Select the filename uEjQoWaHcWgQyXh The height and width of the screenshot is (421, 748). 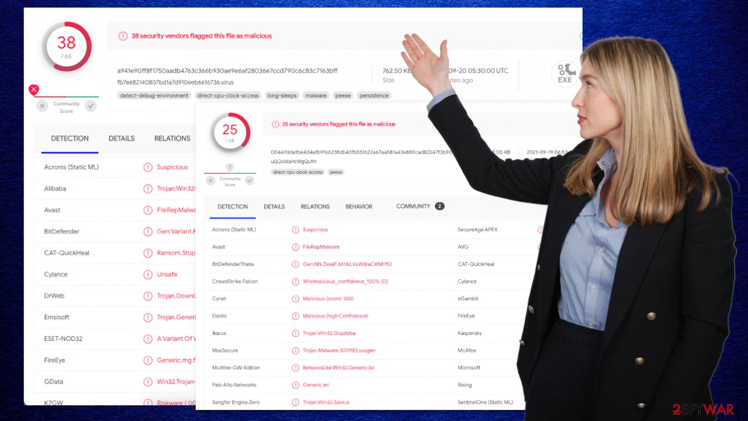[293, 161]
